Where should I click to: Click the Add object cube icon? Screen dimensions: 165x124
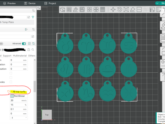[x=63, y=10]
